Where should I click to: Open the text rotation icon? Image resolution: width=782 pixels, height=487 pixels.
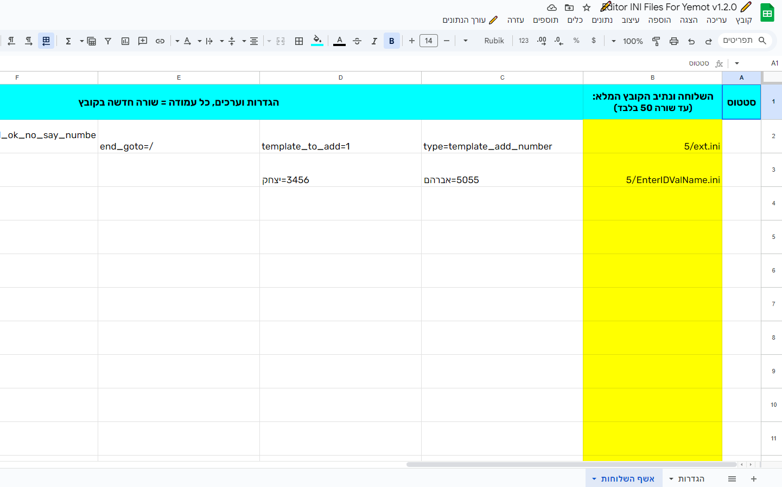[187, 41]
